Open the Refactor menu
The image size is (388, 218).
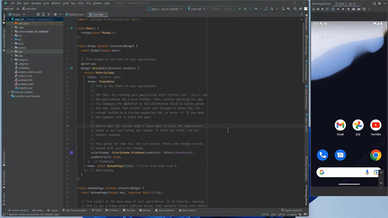[x=56, y=3]
